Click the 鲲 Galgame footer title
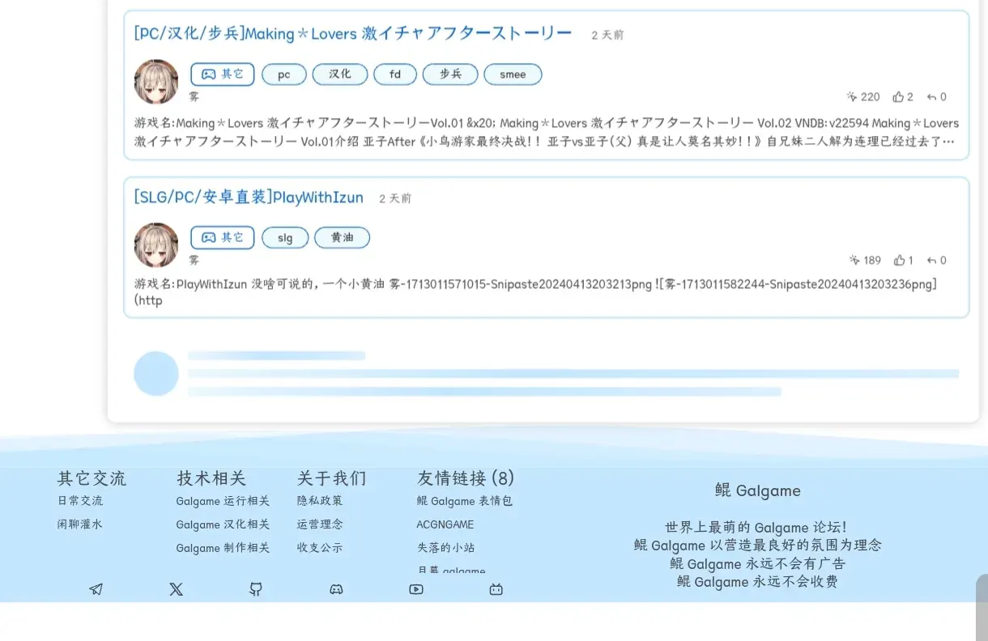Viewport: 988px width, 641px height. (758, 490)
